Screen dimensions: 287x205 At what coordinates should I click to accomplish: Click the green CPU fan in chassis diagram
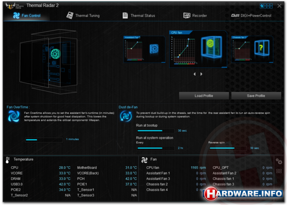point(55,54)
